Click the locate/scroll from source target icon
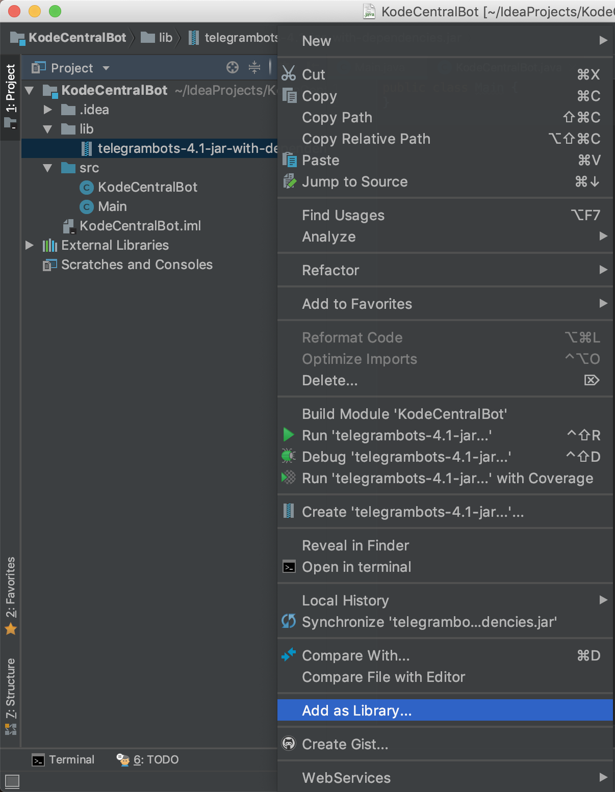The height and width of the screenshot is (792, 615). point(233,67)
